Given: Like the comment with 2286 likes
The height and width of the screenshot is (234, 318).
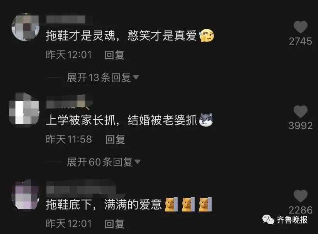Looking at the screenshot, I should [x=300, y=196].
